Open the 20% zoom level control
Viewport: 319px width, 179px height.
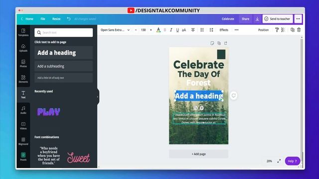(x=269, y=161)
